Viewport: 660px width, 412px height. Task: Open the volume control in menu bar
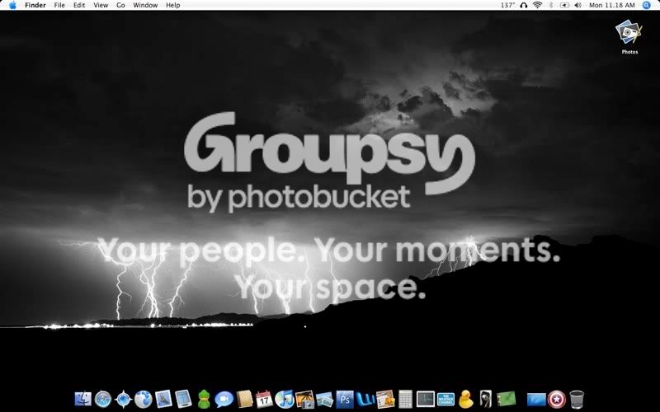(578, 5)
